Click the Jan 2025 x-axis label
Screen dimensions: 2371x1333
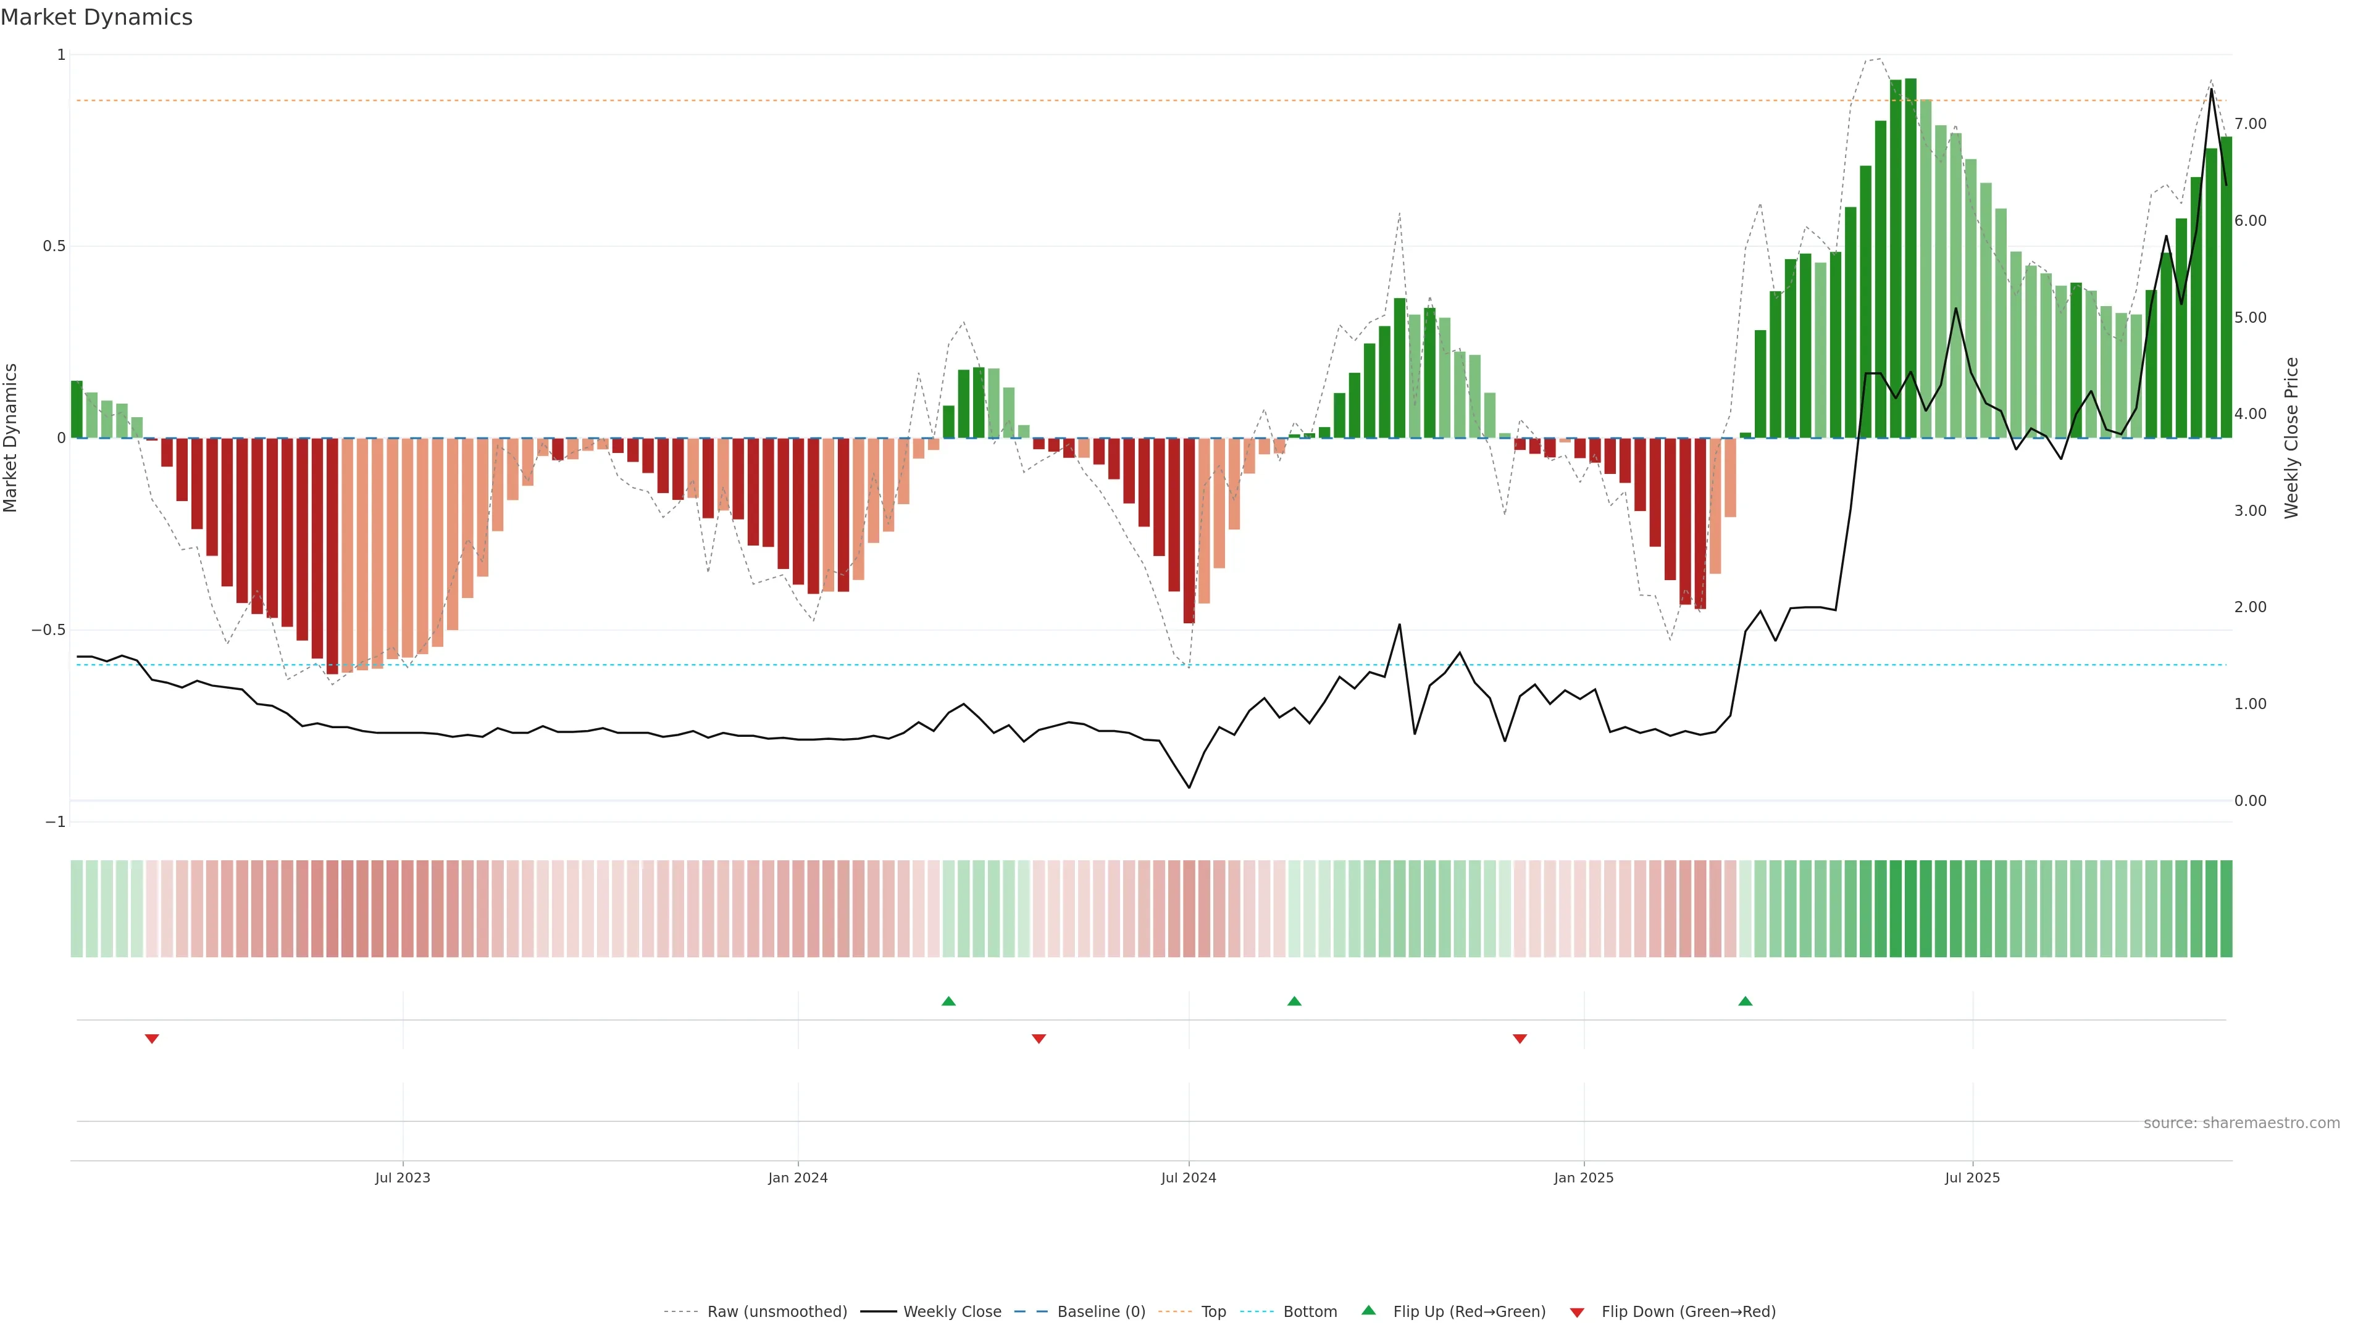tap(1583, 1177)
